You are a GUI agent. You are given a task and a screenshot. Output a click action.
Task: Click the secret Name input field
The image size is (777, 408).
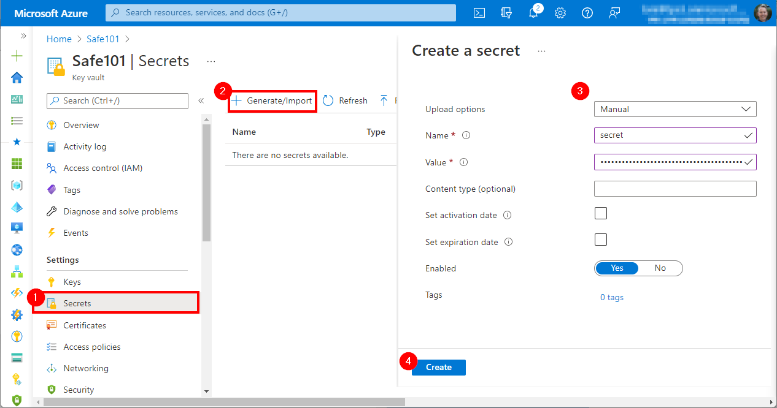675,135
